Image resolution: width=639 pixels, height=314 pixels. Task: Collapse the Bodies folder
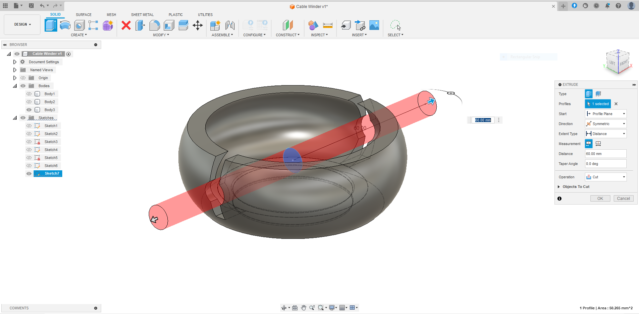(x=15, y=86)
